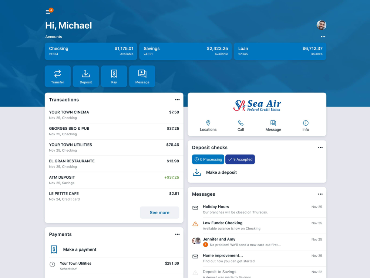Image resolution: width=370 pixels, height=278 pixels.
Task: Open Low Funds: Checking alert
Action: coord(257,226)
